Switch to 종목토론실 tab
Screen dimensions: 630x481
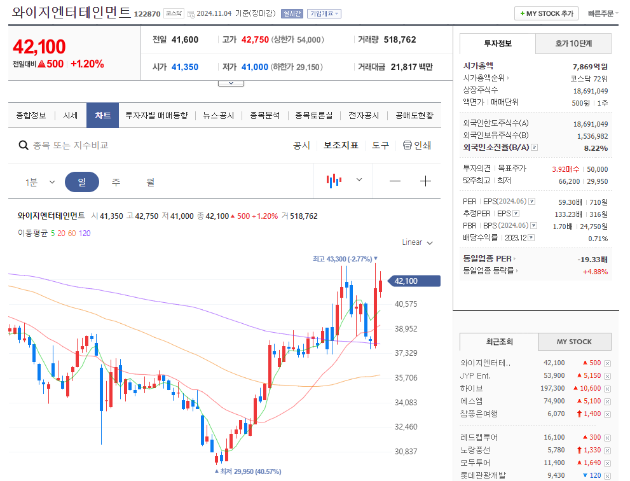pyautogui.click(x=314, y=115)
